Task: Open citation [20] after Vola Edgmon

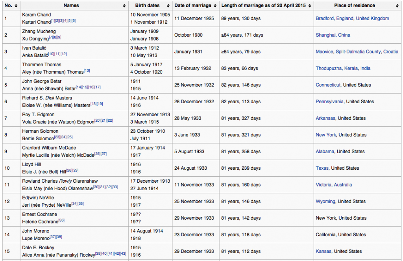Action: tap(98, 120)
